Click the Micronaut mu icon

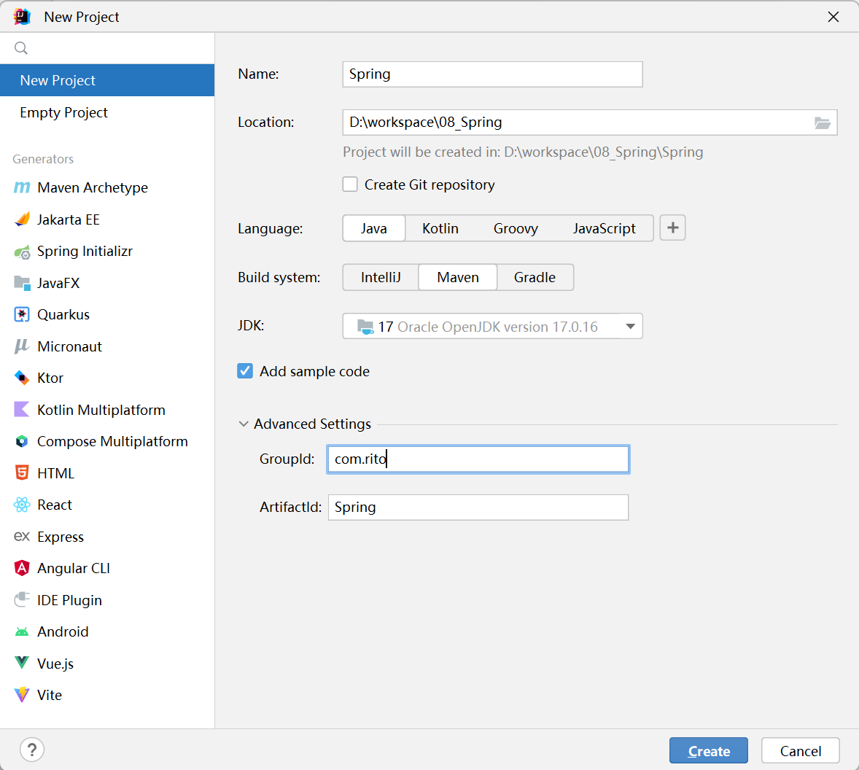pos(22,346)
